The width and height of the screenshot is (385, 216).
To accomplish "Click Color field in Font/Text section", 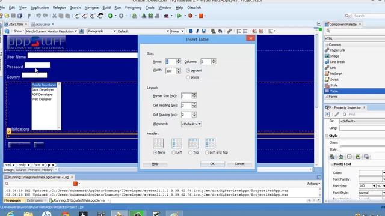I will (371, 173).
